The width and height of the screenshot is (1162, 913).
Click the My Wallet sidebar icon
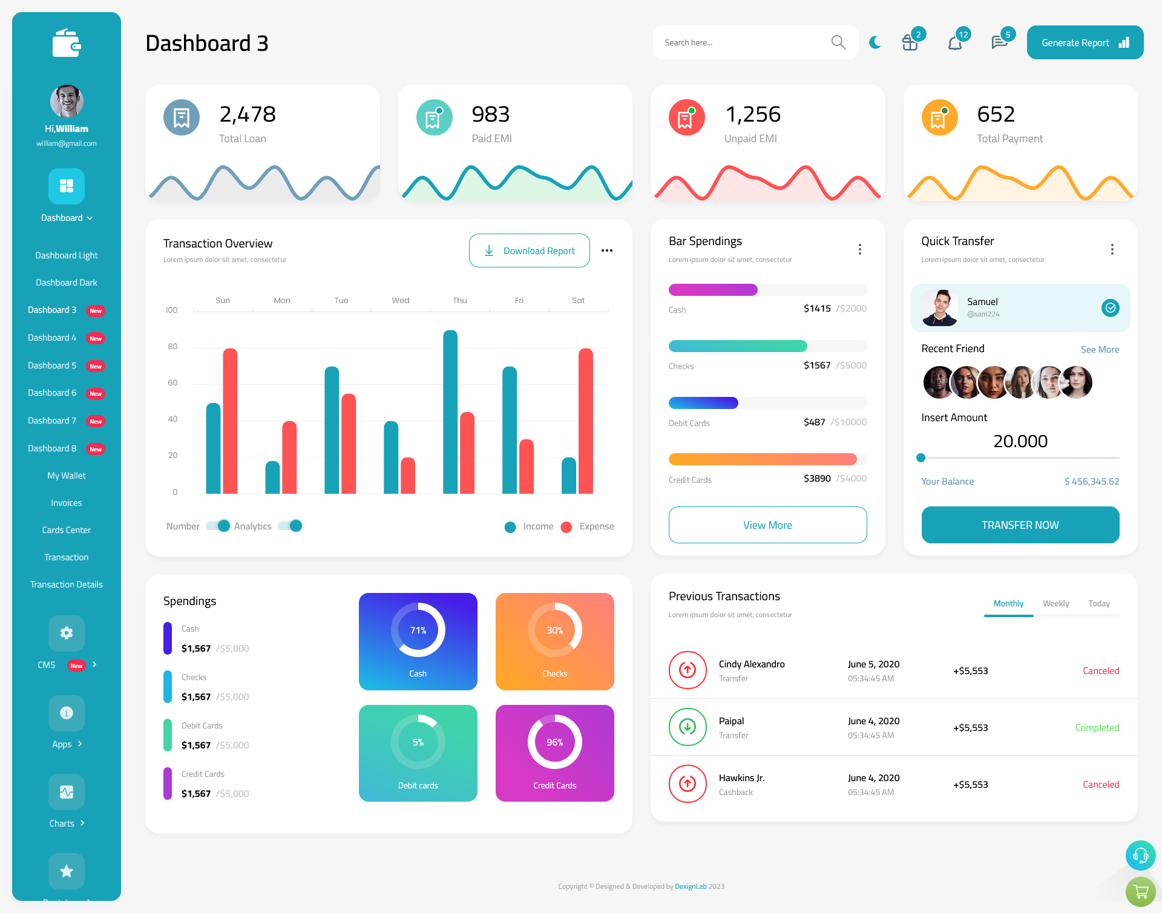[x=66, y=474]
